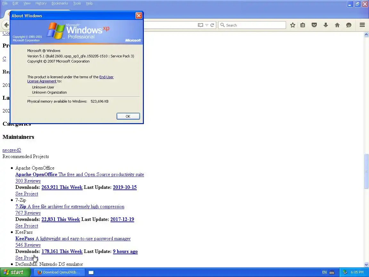Open the 546 Reviews link
This screenshot has width=369, height=277.
coord(28,245)
